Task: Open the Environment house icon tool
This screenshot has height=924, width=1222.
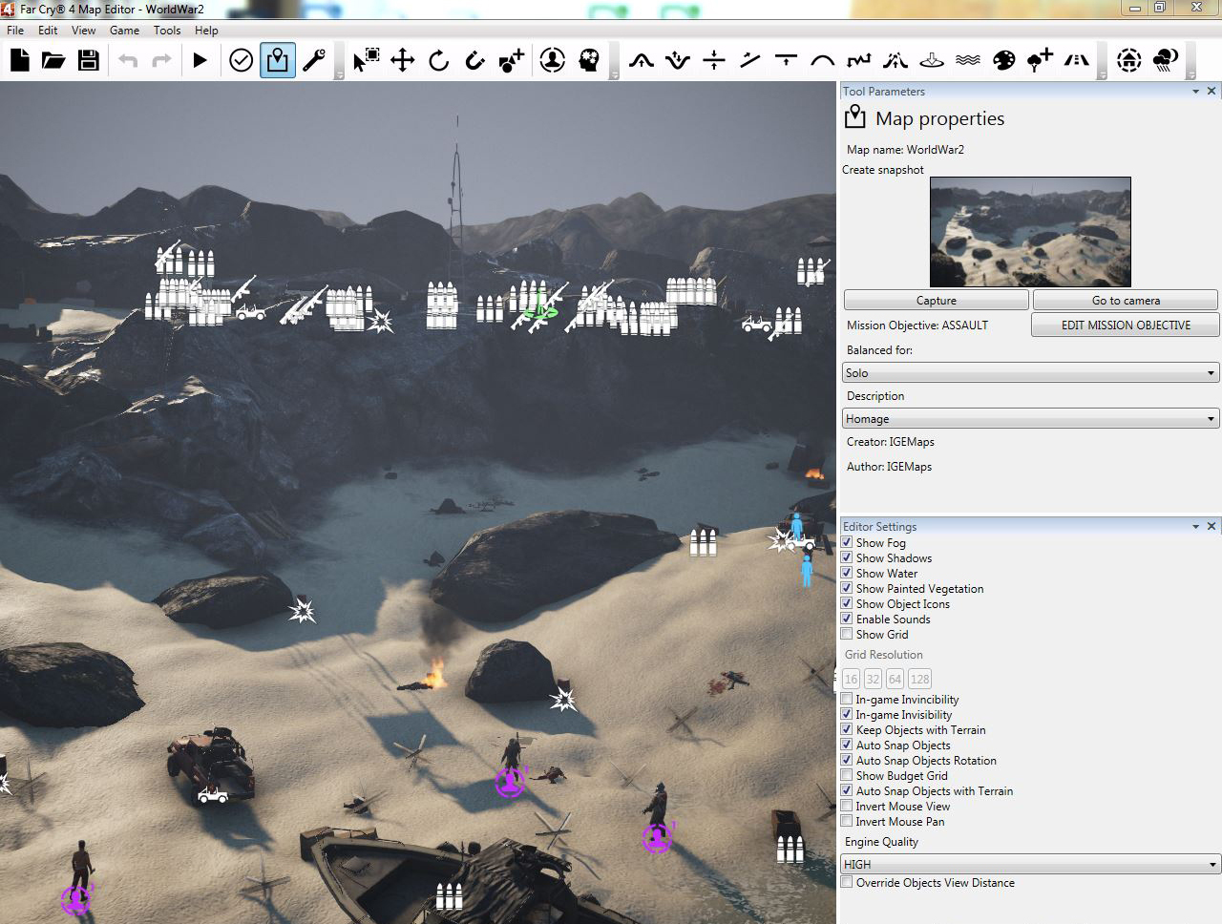Action: [1129, 60]
